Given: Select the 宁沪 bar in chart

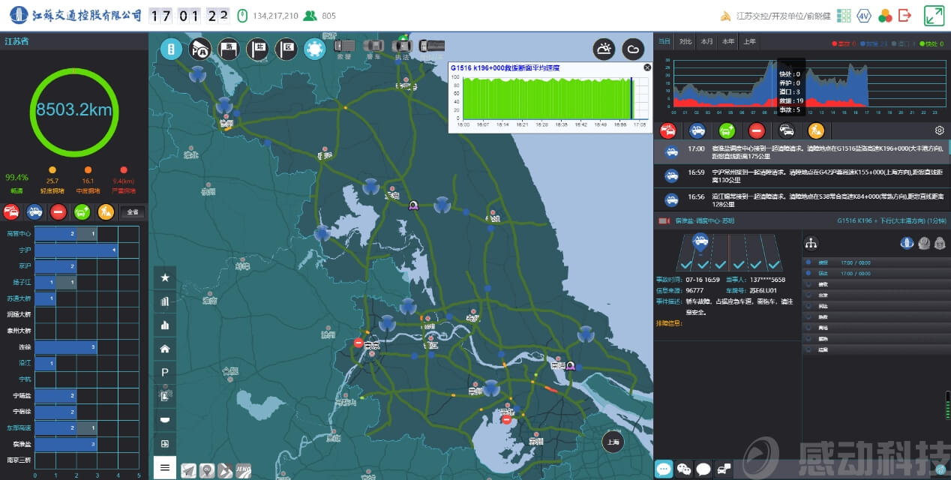Looking at the screenshot, I should click(x=76, y=250).
